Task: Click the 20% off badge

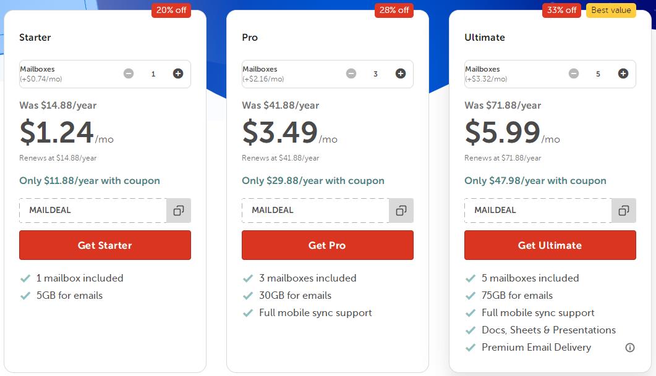Action: 171,10
